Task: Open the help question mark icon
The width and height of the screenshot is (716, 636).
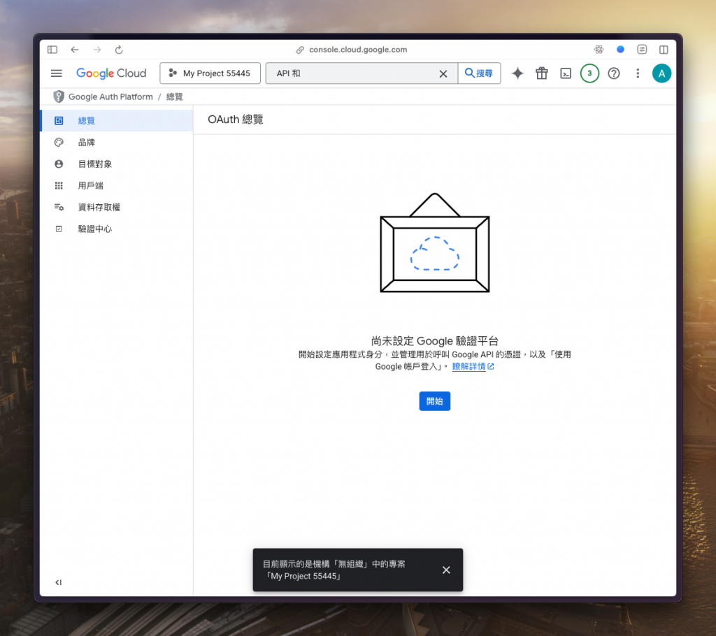Action: click(x=614, y=73)
